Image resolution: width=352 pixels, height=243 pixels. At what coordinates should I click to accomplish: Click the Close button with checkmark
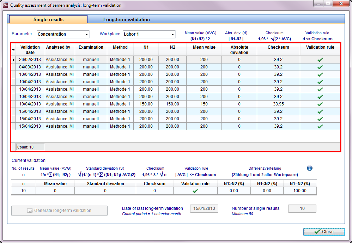324,232
